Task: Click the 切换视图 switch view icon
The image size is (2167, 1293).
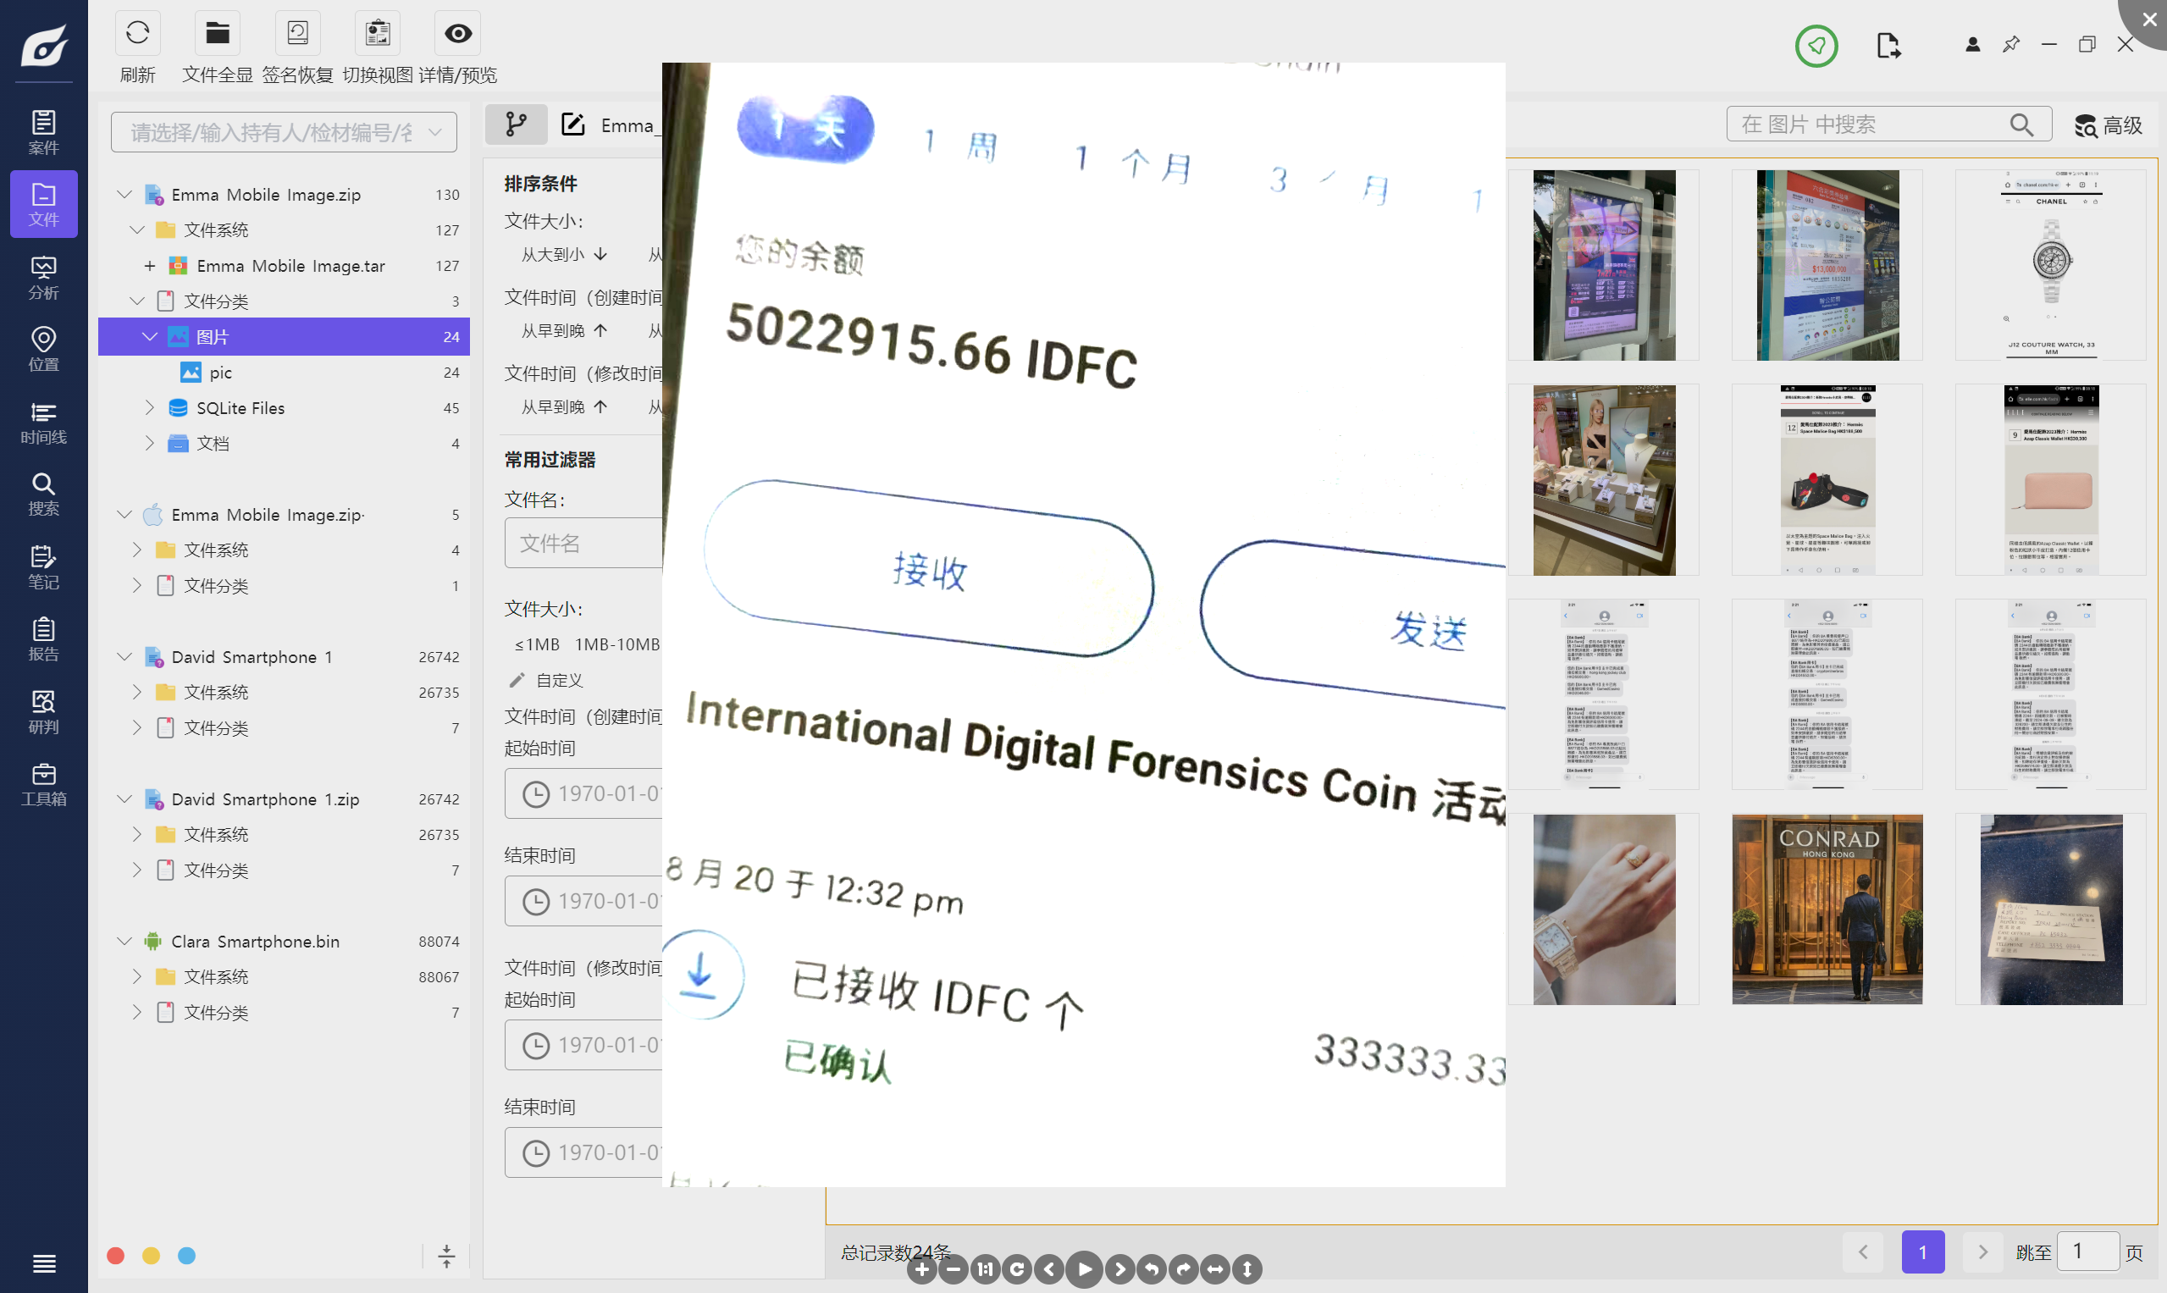Action: (378, 34)
